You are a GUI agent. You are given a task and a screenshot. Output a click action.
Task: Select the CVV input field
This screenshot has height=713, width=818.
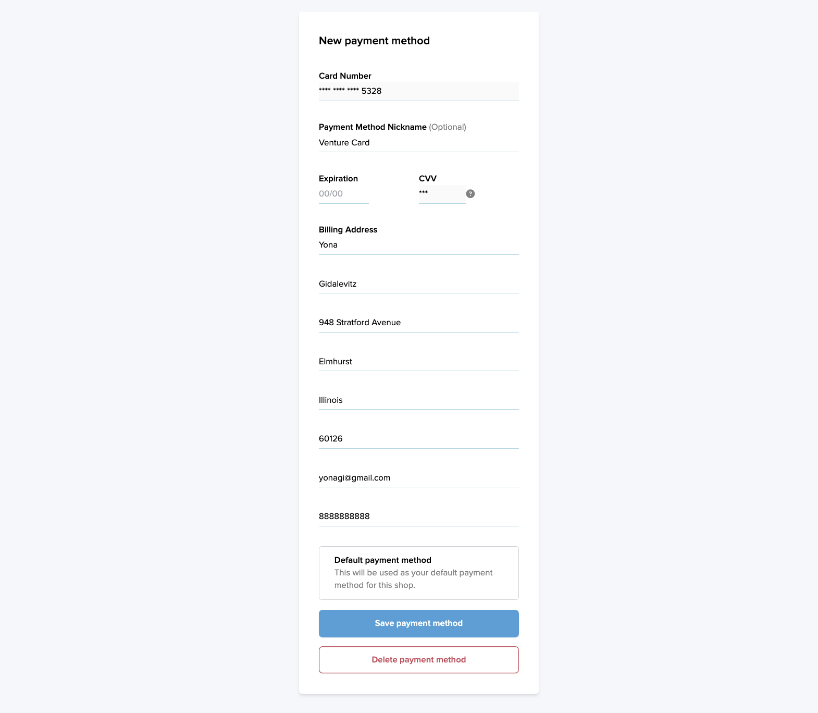coord(442,194)
